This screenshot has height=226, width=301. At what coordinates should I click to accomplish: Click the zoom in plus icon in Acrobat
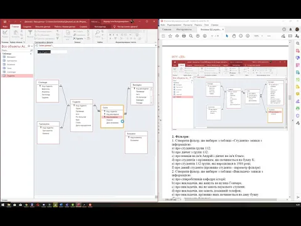point(248,36)
